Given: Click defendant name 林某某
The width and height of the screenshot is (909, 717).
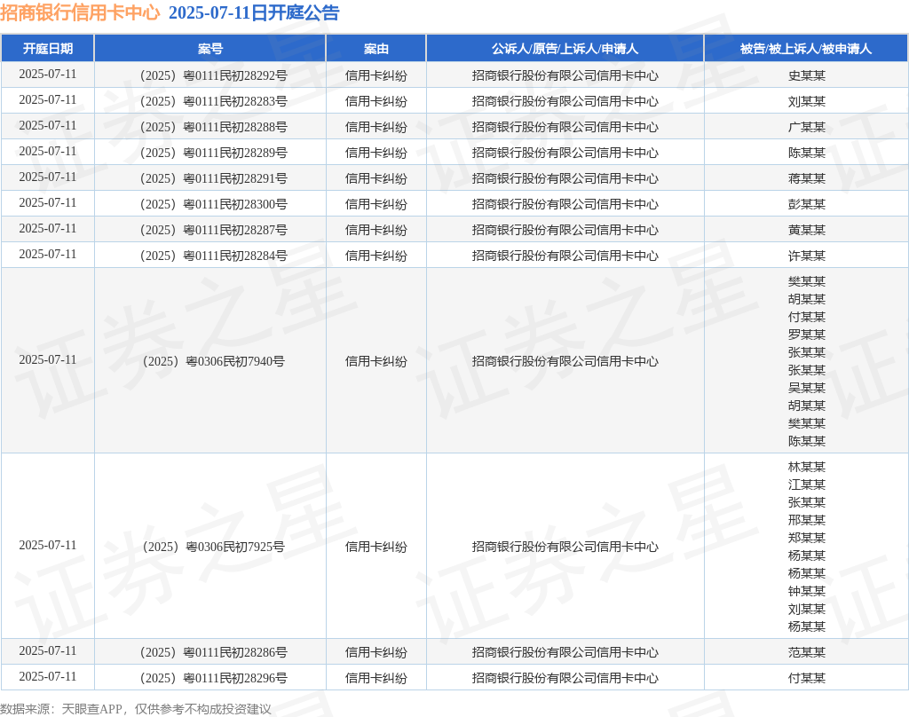Looking at the screenshot, I should (x=806, y=467).
